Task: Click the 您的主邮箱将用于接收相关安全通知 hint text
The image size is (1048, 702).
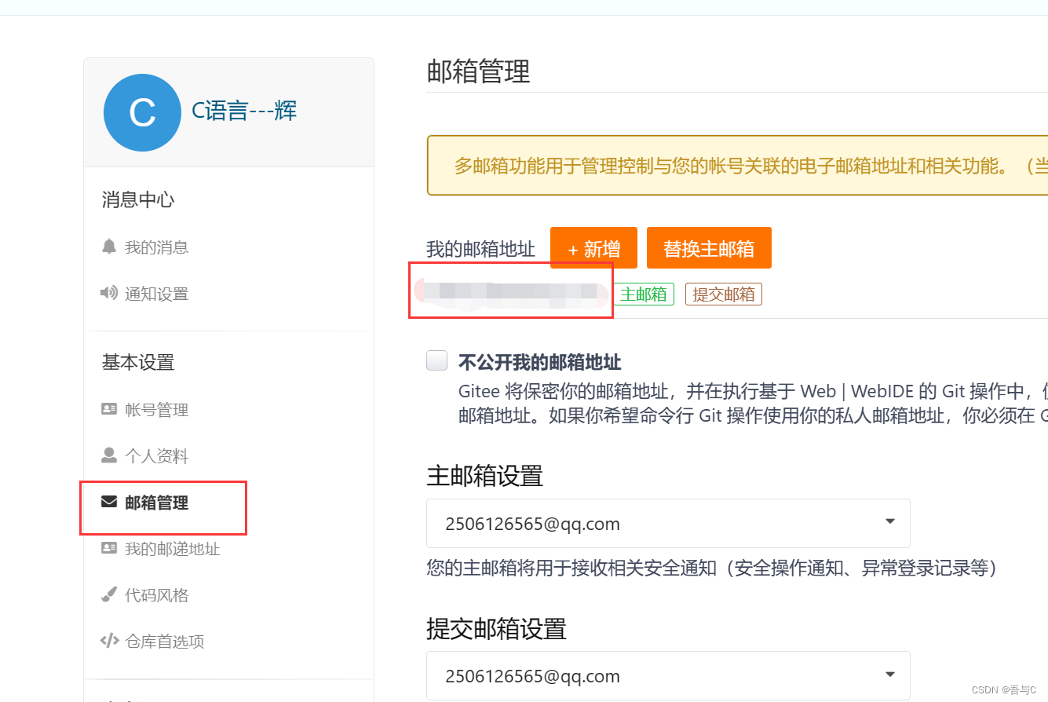Action: coord(712,568)
